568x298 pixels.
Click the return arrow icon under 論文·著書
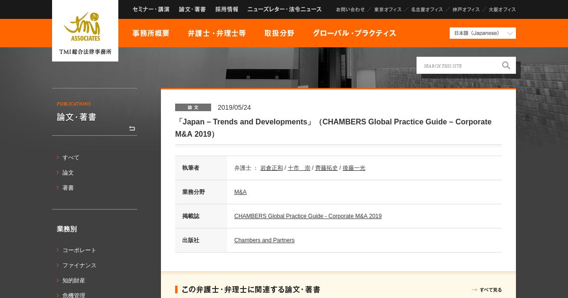tap(132, 128)
